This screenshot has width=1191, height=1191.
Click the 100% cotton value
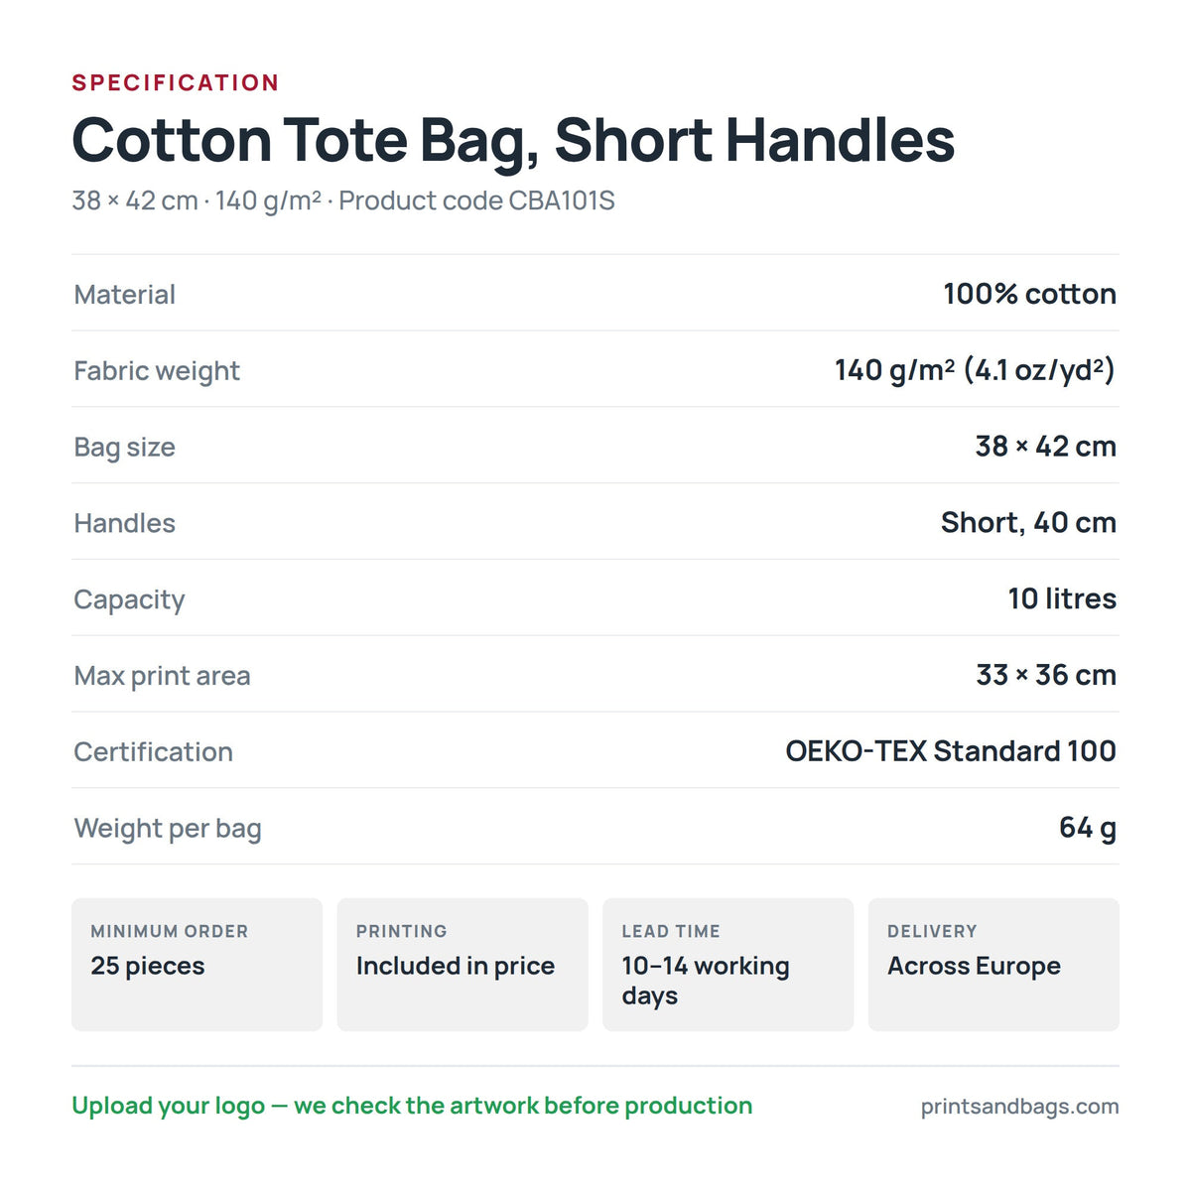(1029, 294)
